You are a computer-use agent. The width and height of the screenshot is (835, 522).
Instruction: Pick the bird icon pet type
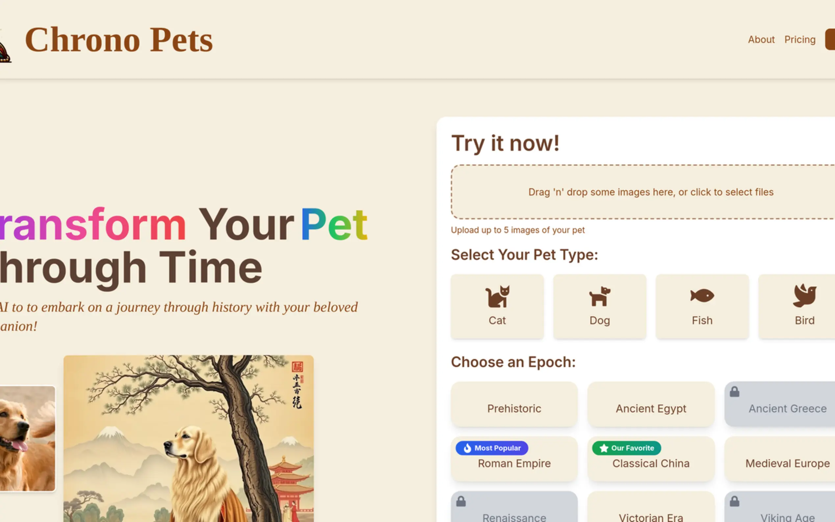click(x=804, y=296)
